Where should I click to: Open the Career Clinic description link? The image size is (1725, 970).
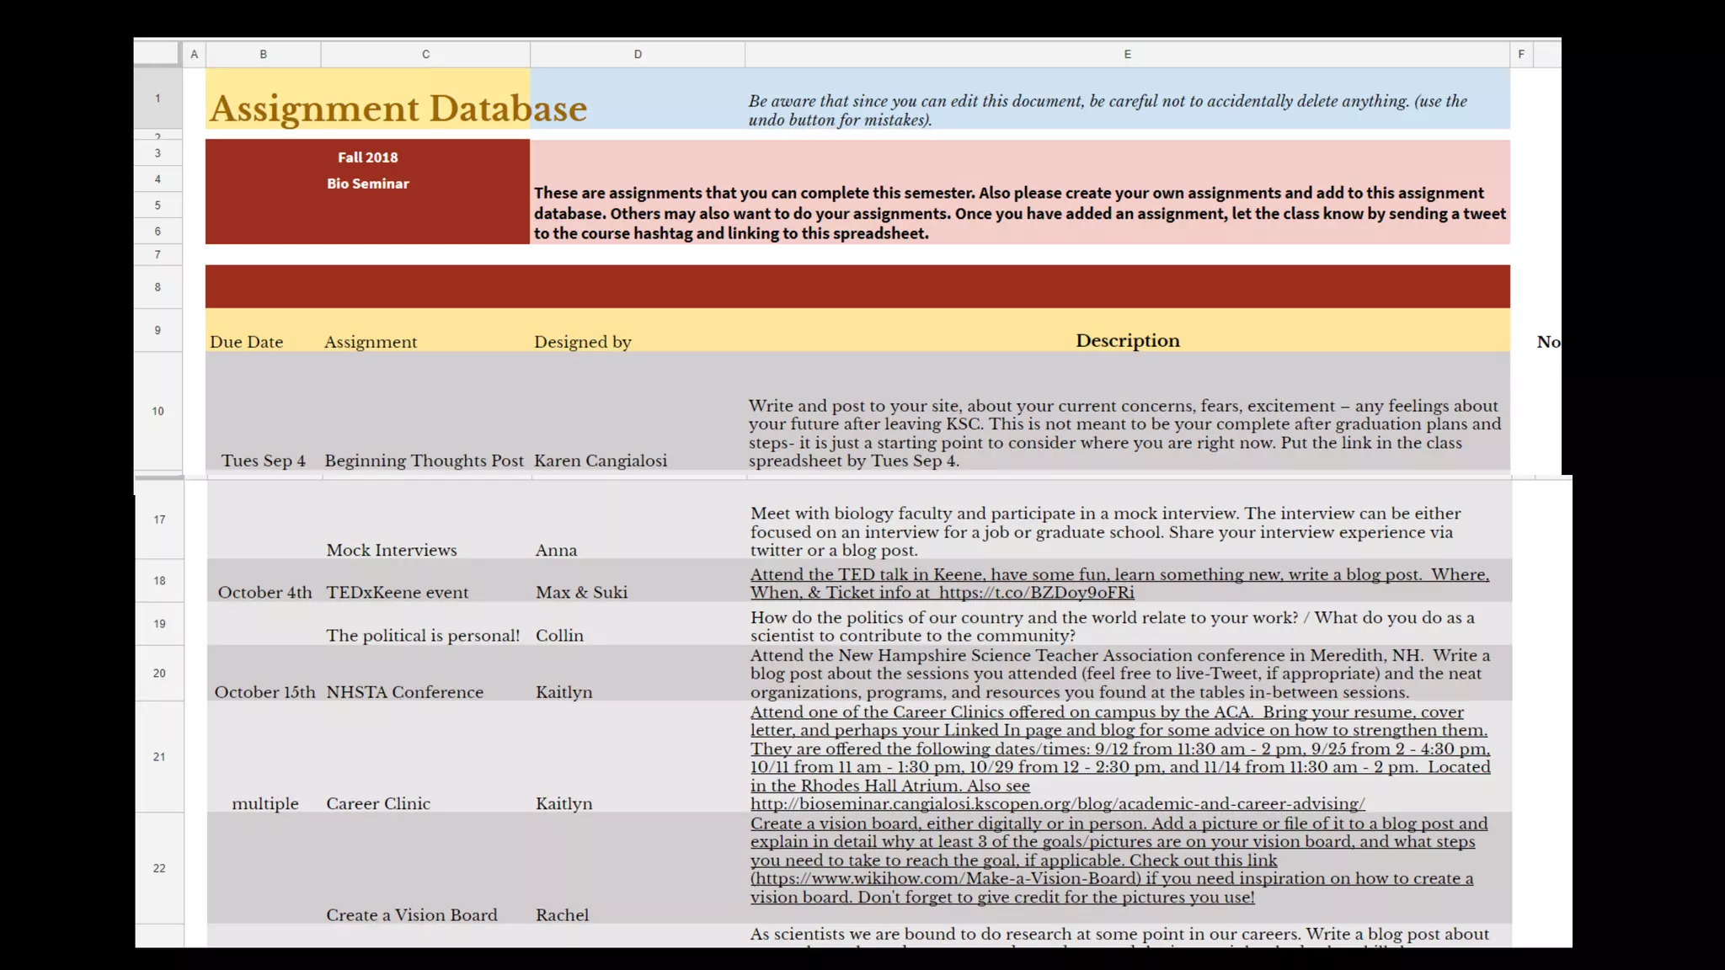point(1057,804)
